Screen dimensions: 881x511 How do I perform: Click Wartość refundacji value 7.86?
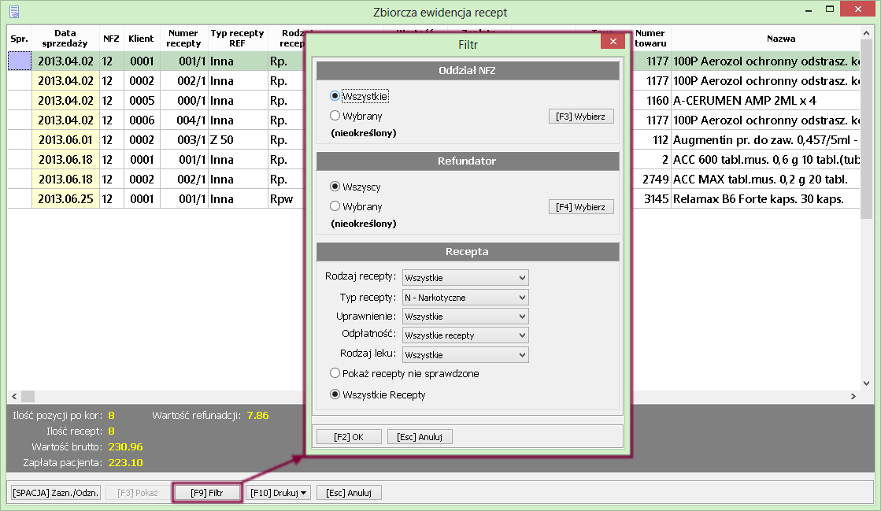coord(258,416)
